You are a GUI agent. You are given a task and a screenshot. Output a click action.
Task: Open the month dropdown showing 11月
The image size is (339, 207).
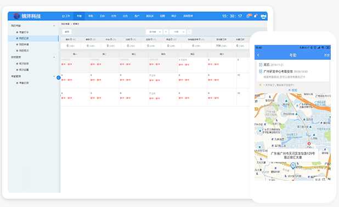178,32
